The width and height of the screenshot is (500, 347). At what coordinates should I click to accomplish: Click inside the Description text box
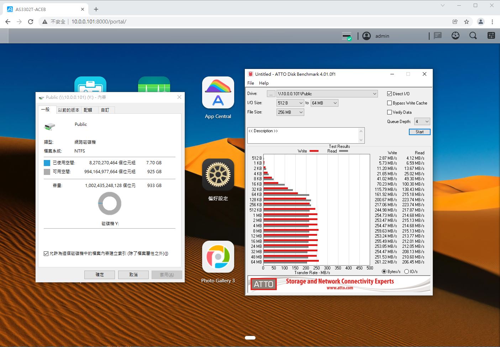[304, 135]
